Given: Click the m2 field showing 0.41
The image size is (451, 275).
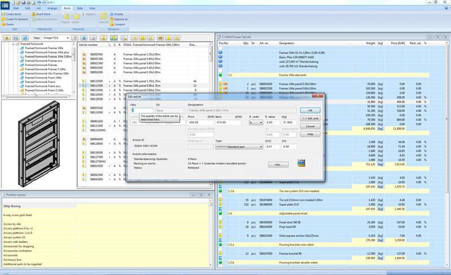Looking at the screenshot, I should click(x=272, y=147).
